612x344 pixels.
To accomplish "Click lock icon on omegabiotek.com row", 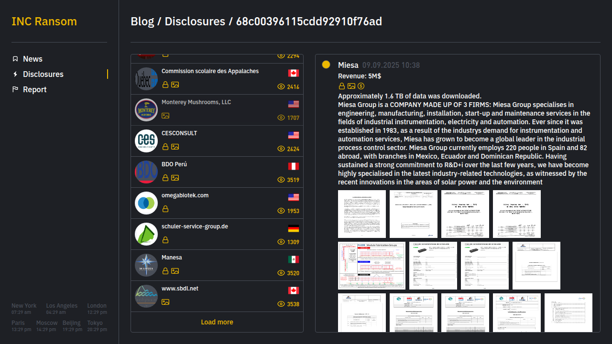I will [x=165, y=209].
